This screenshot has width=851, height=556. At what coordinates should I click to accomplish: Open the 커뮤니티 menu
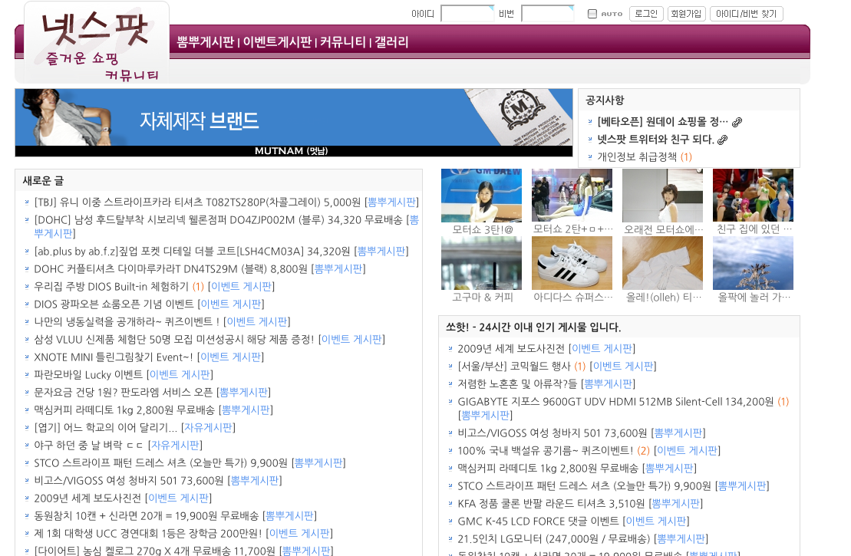pyautogui.click(x=342, y=41)
